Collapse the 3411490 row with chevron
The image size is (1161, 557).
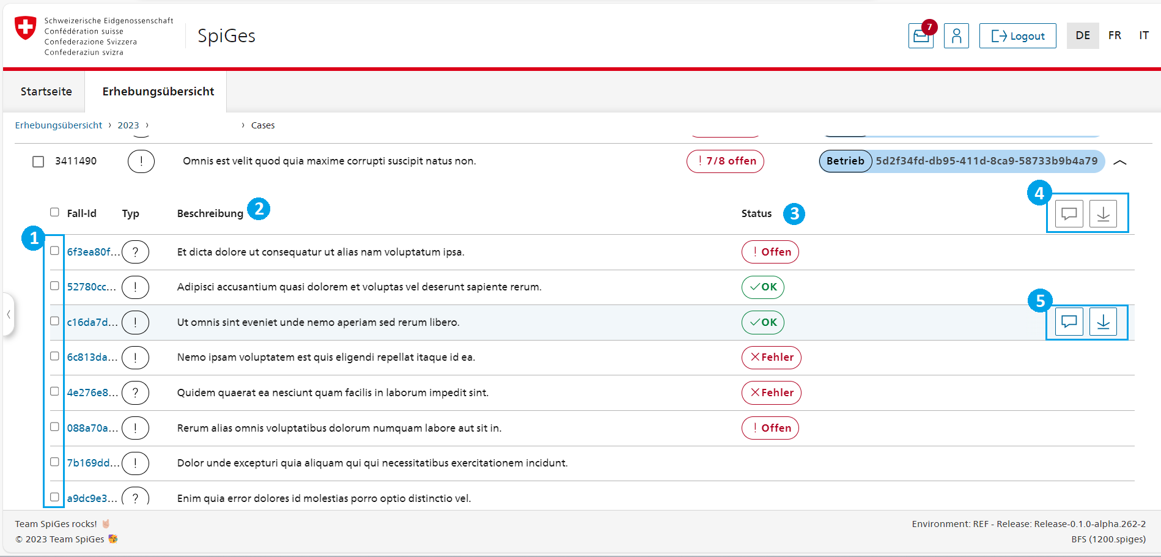point(1120,162)
